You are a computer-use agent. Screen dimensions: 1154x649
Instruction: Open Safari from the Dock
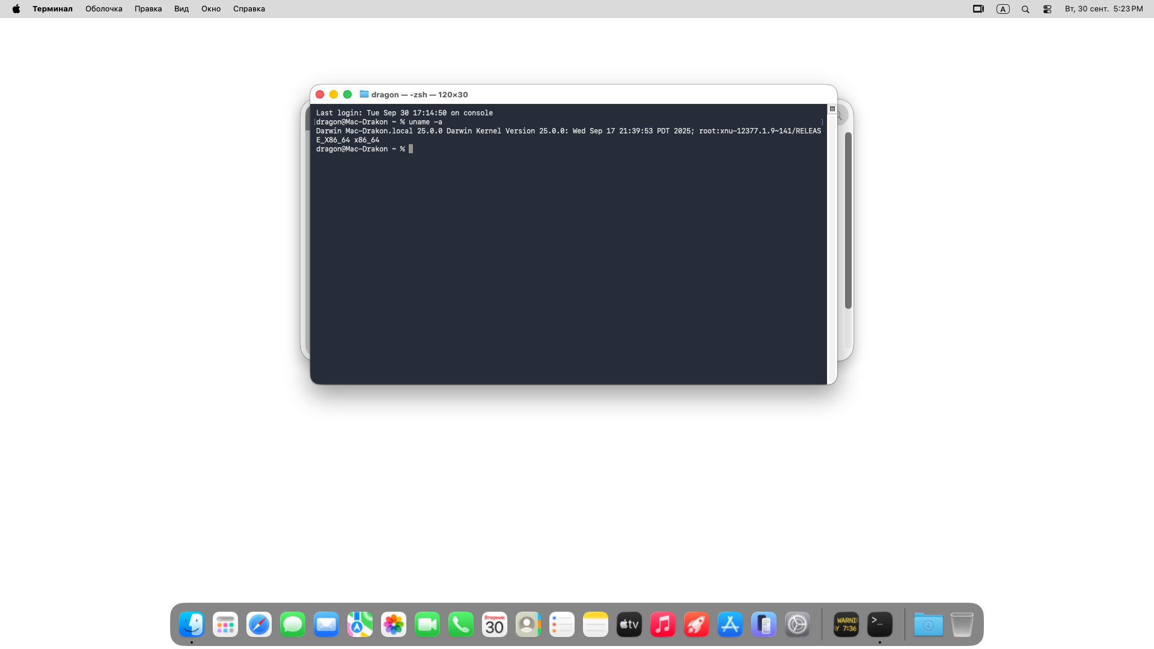click(259, 624)
